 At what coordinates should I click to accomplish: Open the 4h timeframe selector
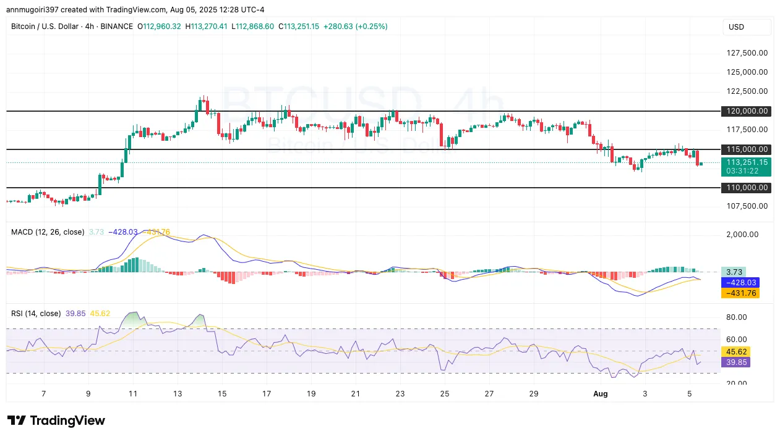(89, 27)
